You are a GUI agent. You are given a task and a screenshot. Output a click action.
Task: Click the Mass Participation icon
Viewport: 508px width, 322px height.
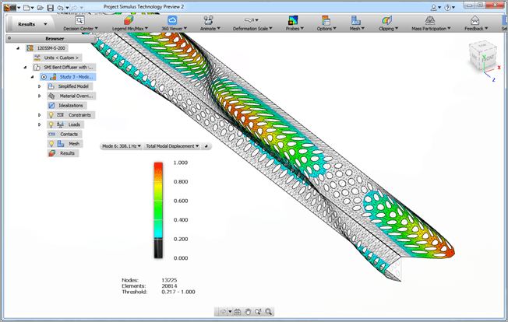[x=430, y=20]
